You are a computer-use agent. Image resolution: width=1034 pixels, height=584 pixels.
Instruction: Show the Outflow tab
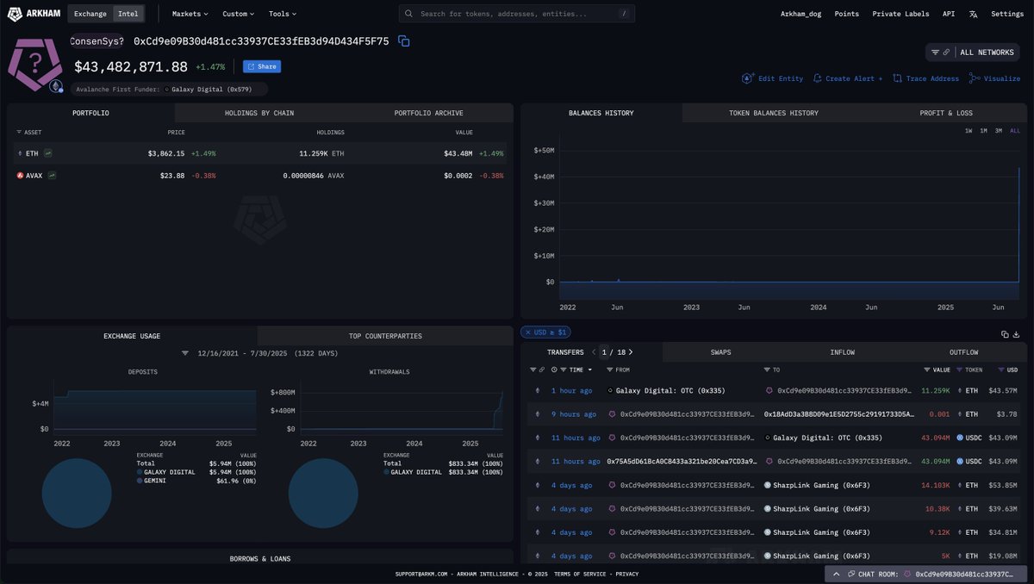tap(963, 352)
